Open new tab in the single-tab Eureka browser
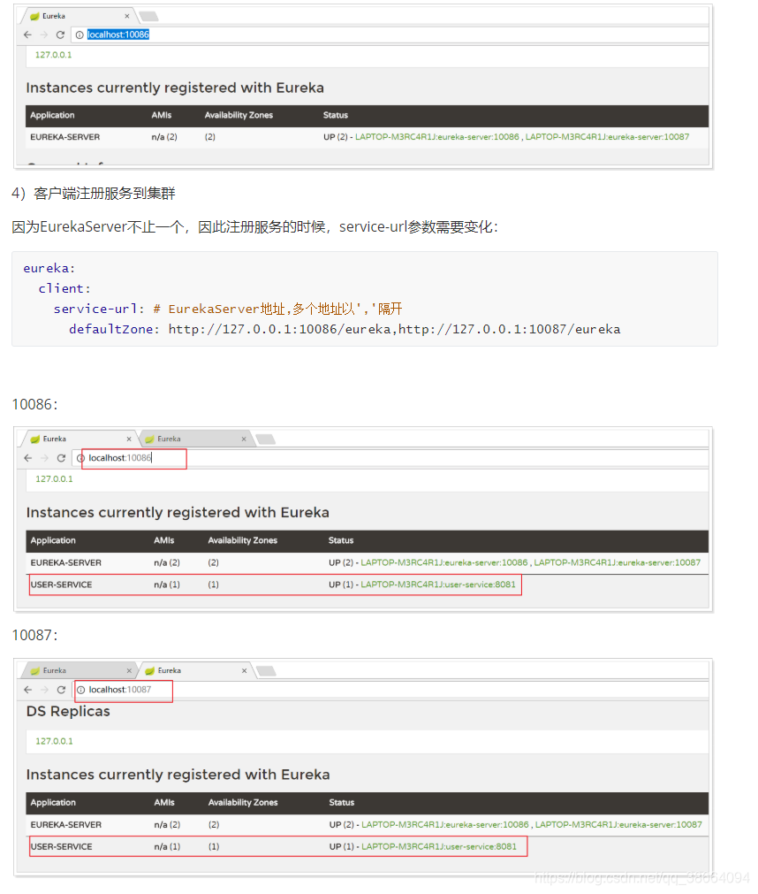The width and height of the screenshot is (758, 894). pos(148,16)
